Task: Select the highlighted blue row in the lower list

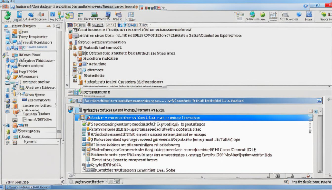Action: [193, 117]
